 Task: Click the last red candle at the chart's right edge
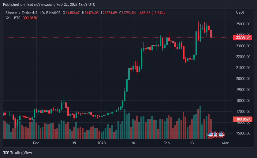tap(211, 34)
